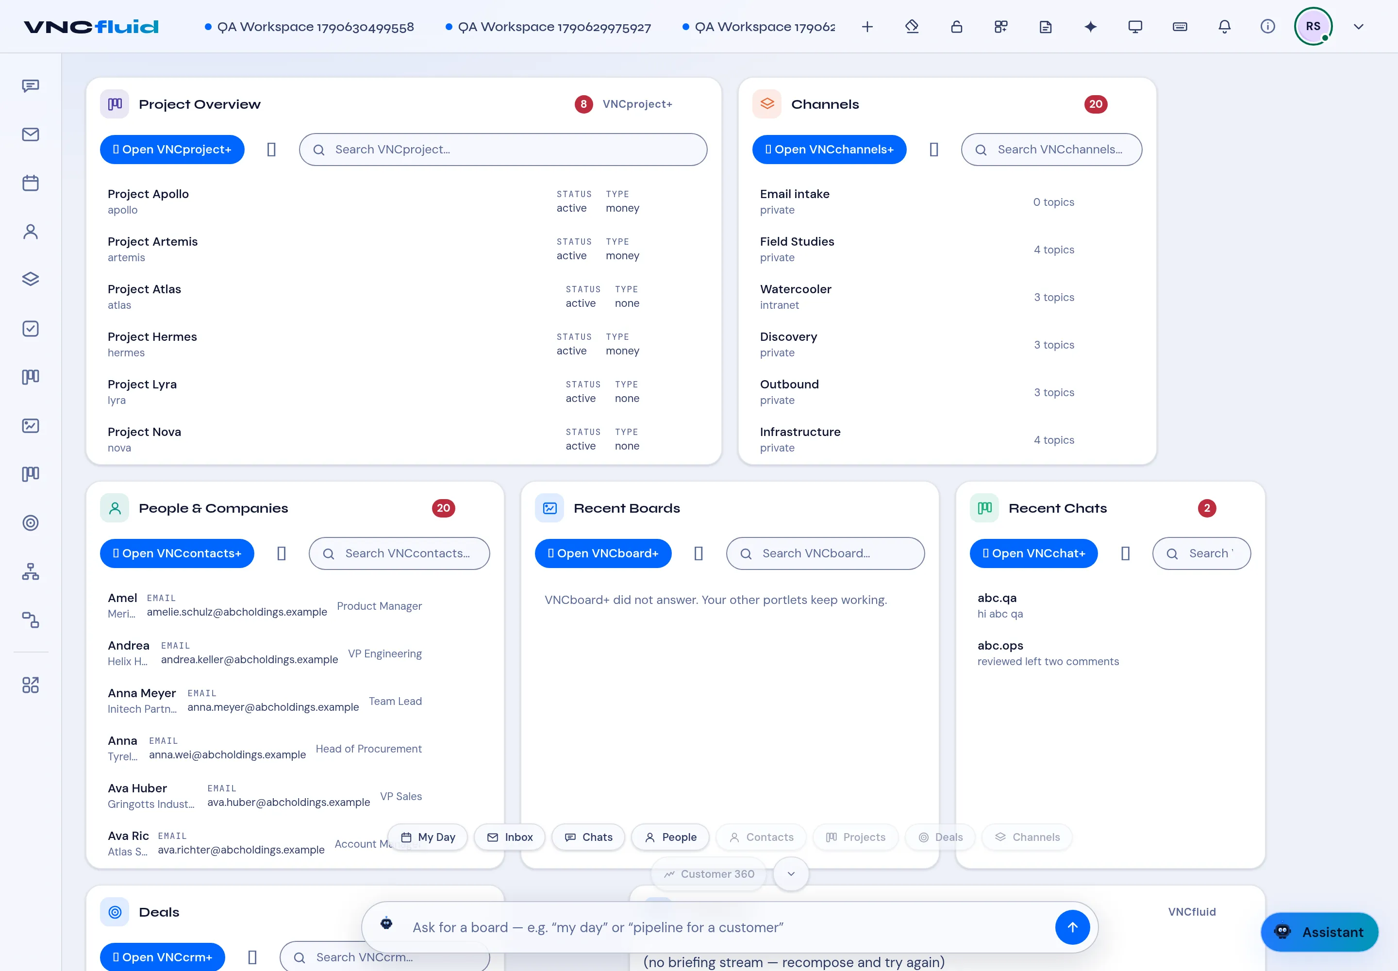Open the channels layers icon in sidebar
Screen dimensions: 1398x971
[31, 279]
